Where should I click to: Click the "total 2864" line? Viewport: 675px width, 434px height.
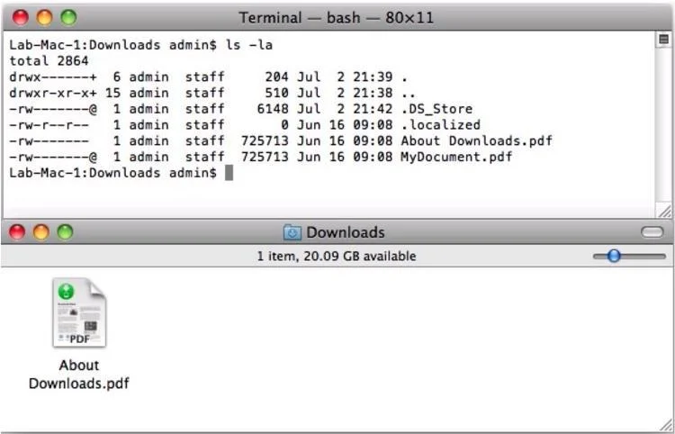[49, 60]
